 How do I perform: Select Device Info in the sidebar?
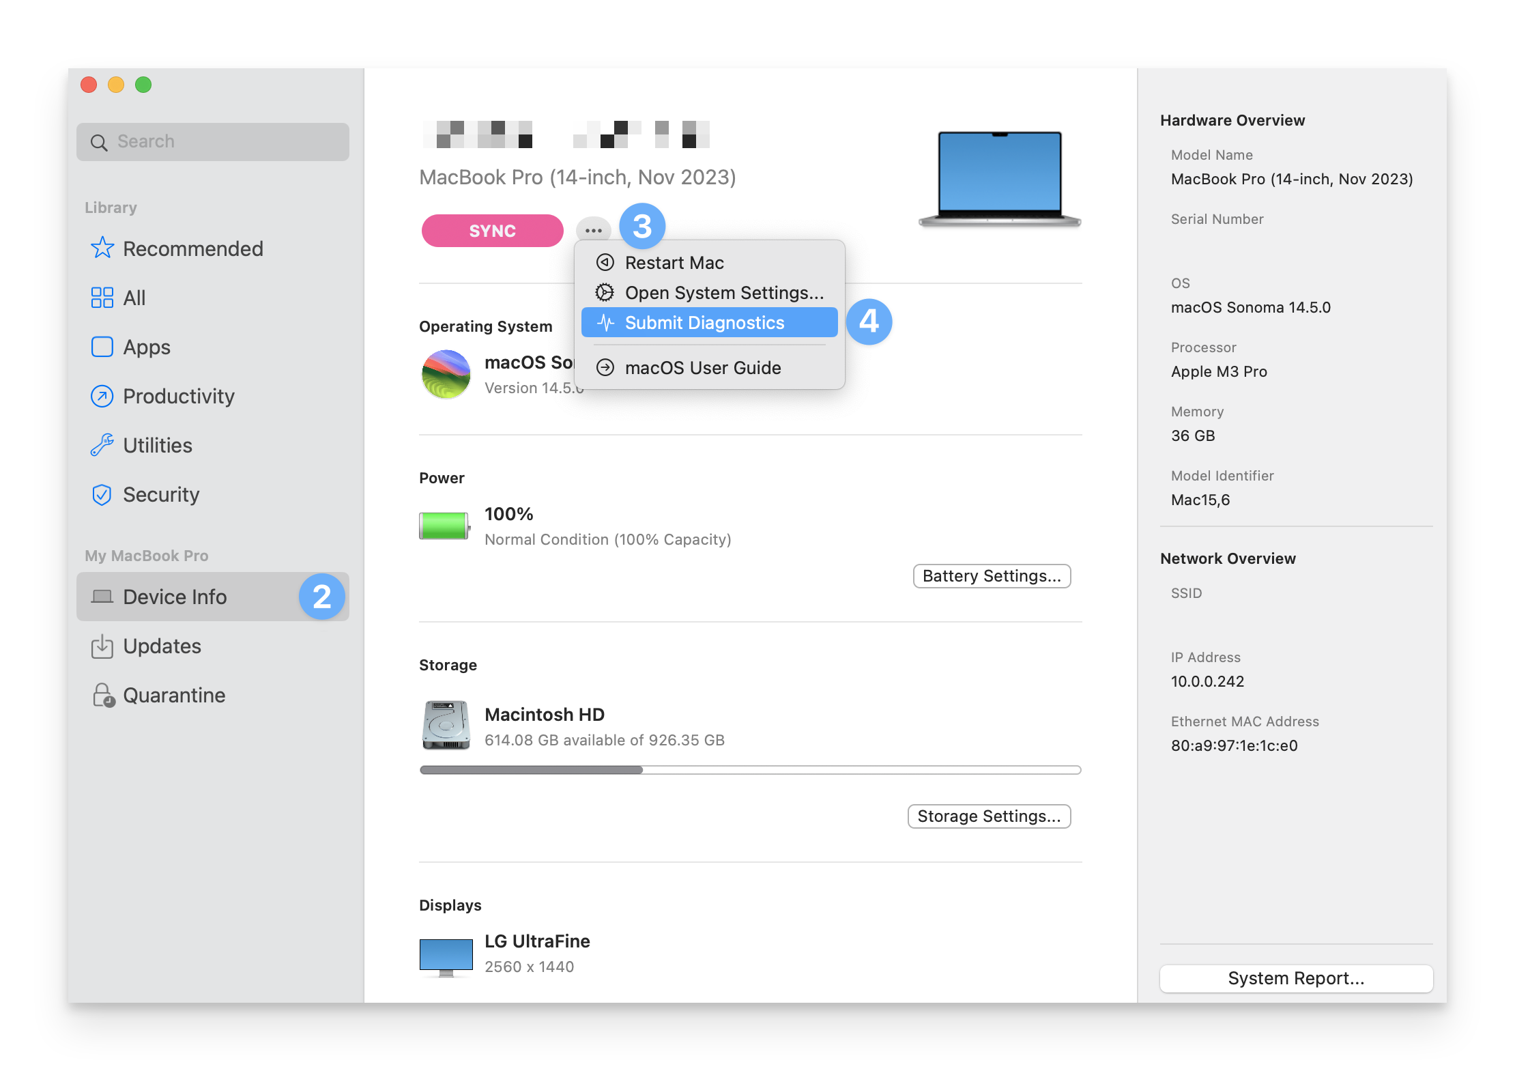pyautogui.click(x=175, y=597)
